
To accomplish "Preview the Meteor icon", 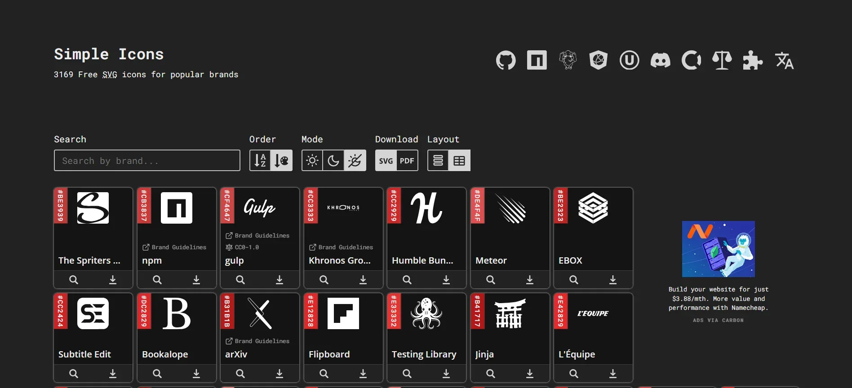I will [x=491, y=280].
